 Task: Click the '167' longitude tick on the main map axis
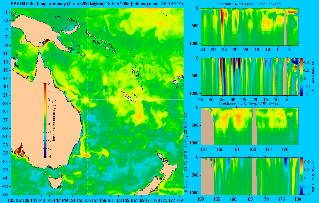click(x=133, y=200)
